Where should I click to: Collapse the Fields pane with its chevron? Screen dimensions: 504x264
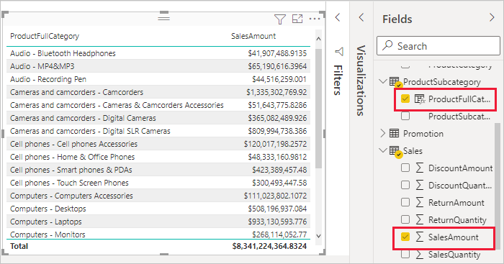(x=492, y=17)
